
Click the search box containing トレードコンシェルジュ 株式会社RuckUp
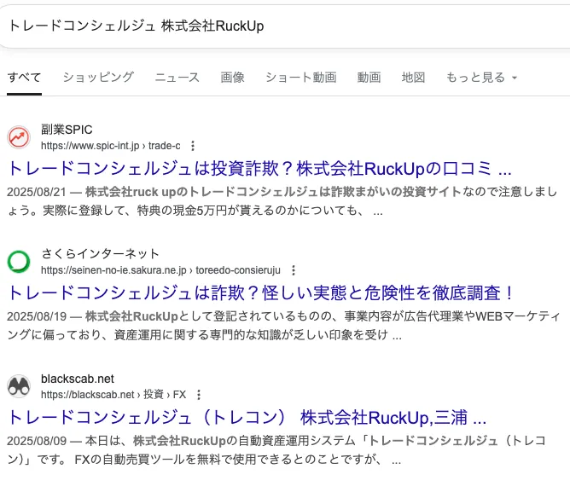point(285,26)
